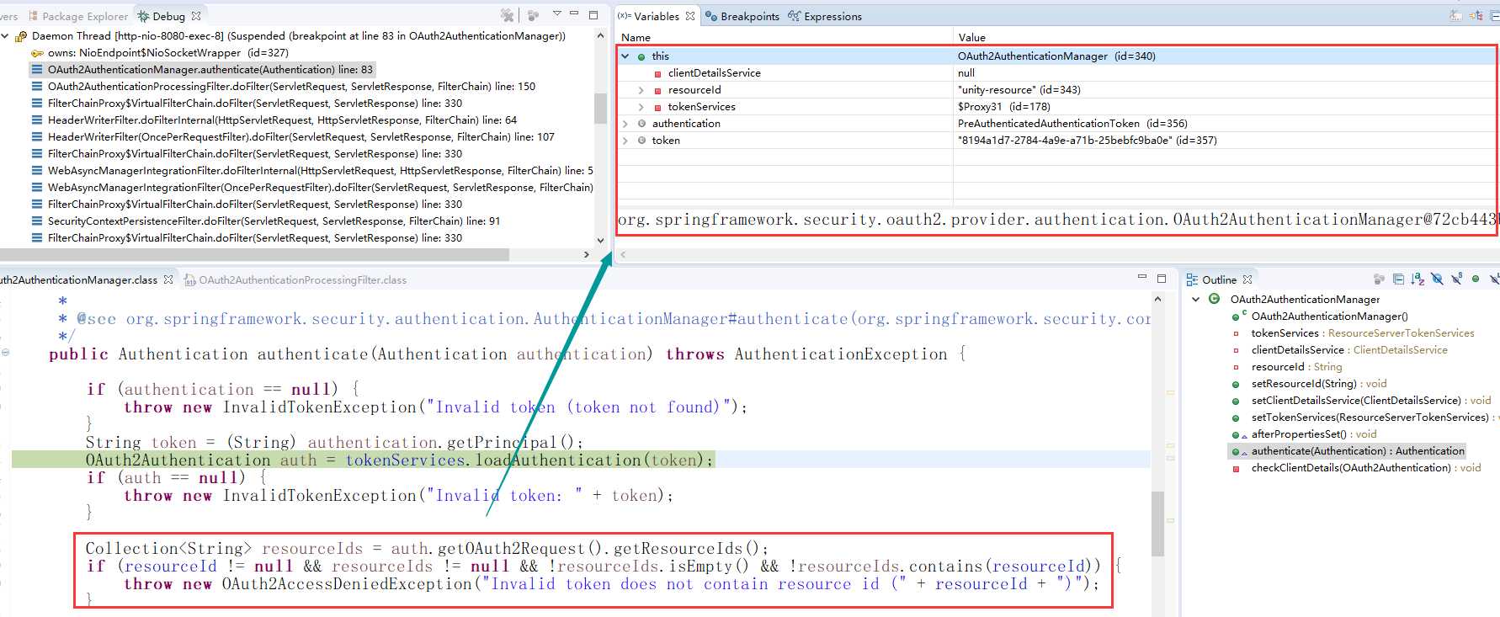Switch to the Breakpoints tab
1500x617 pixels.
coord(742,16)
